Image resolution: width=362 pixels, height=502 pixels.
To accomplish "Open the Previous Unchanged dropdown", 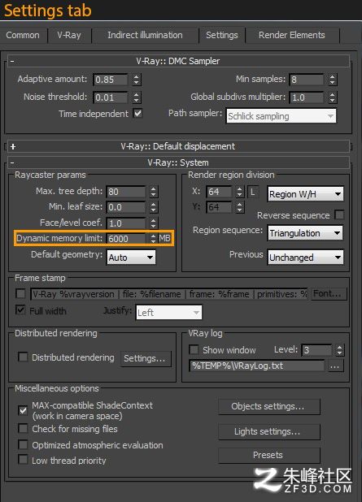I will click(305, 257).
